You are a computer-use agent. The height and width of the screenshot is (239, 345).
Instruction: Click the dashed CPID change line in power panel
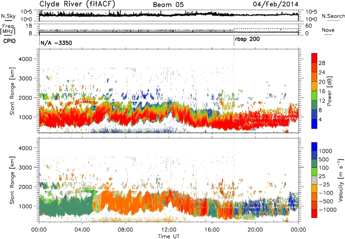pos(234,91)
